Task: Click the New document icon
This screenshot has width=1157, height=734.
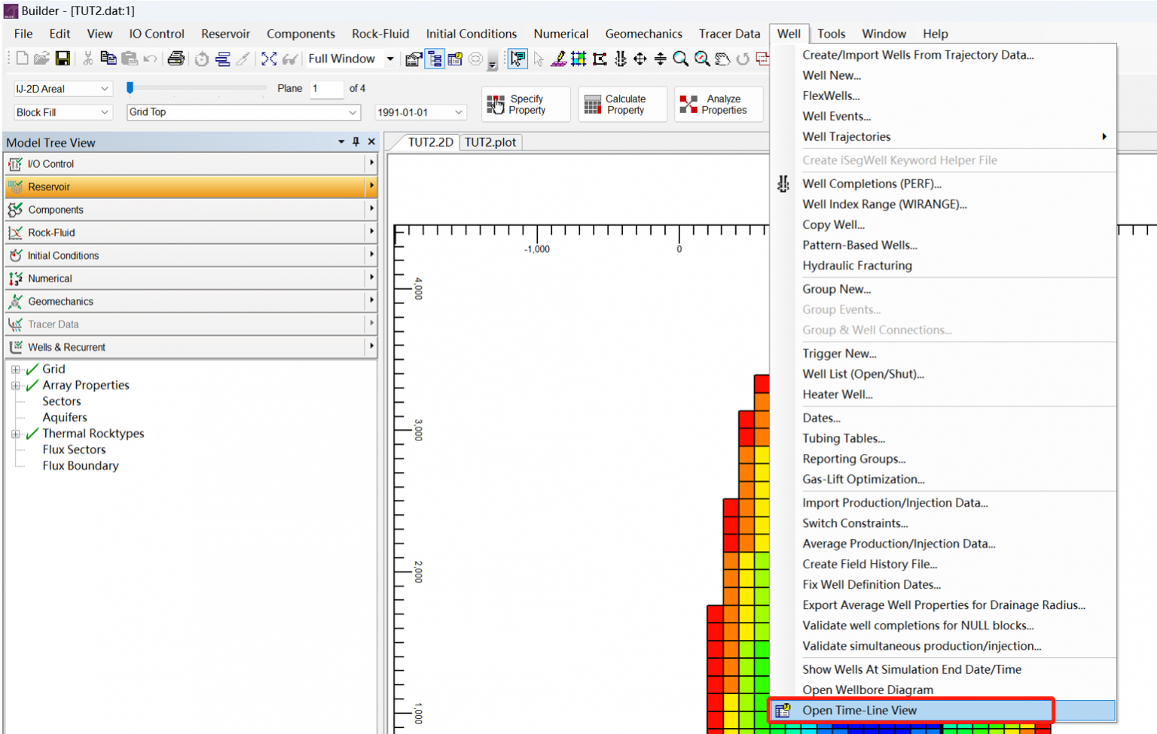Action: point(22,59)
